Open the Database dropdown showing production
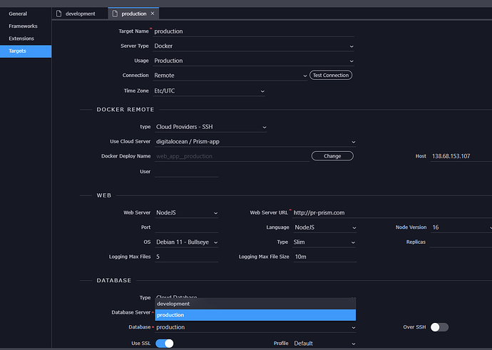The image size is (492, 350). (x=255, y=327)
